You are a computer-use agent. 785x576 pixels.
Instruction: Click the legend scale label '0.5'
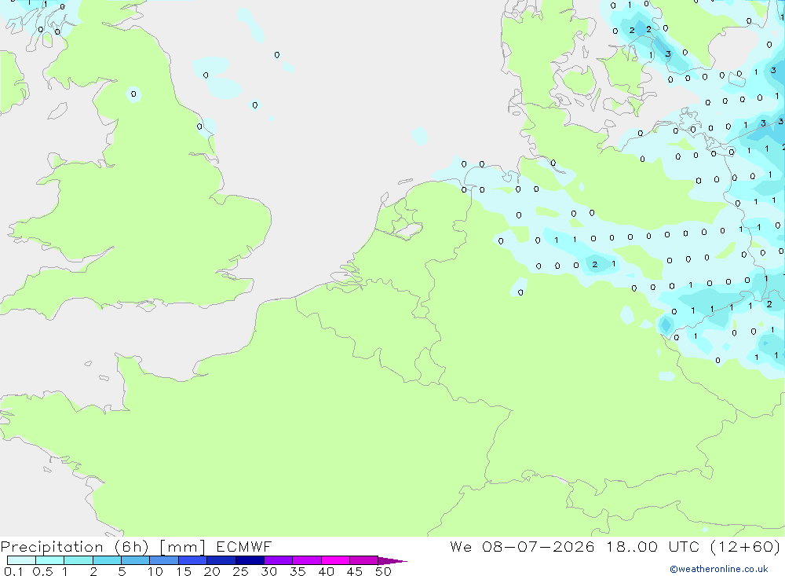click(42, 571)
